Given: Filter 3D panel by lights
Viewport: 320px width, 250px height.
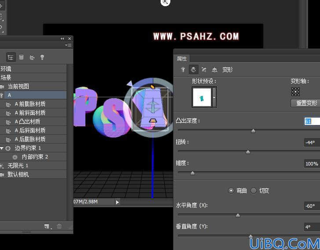Looking at the screenshot, I should (x=42, y=57).
